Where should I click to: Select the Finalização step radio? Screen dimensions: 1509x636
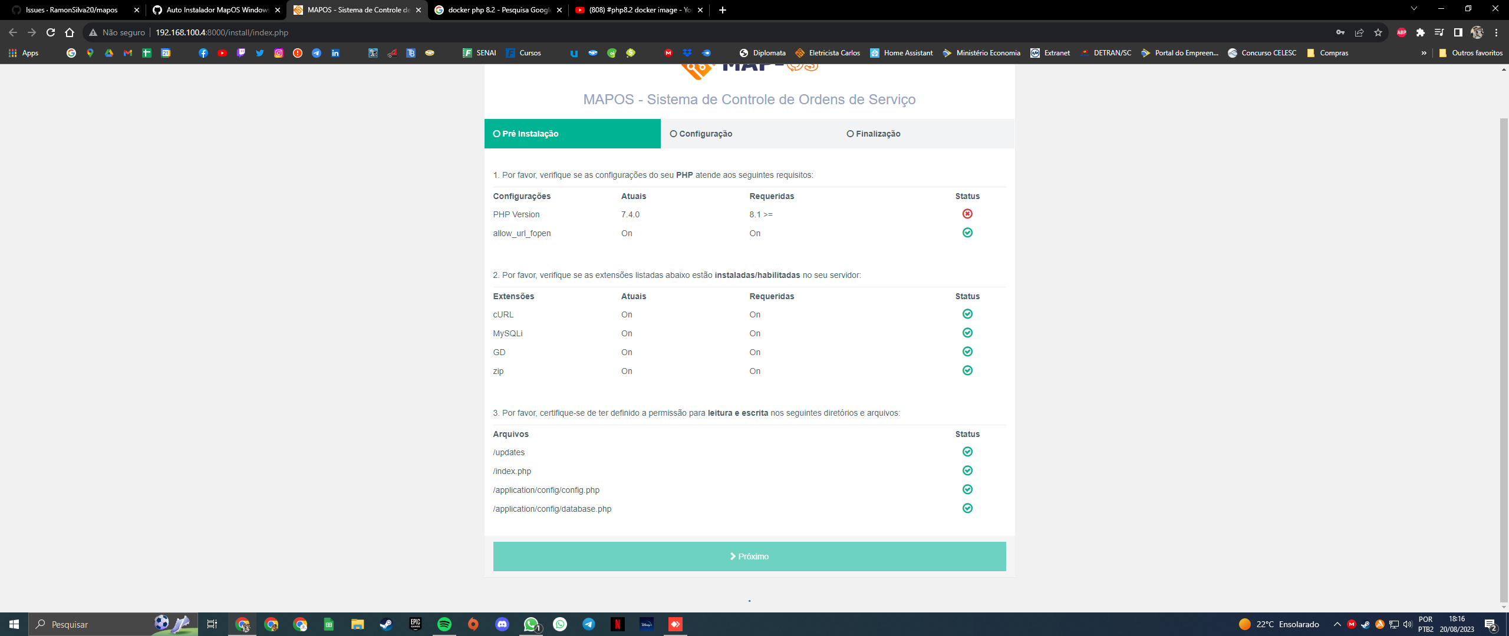tap(850, 134)
